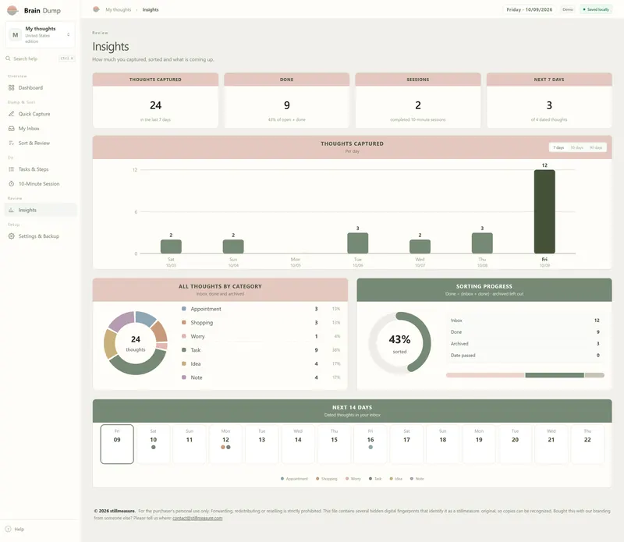This screenshot has height=542, width=624.
Task: Expand the My thoughts workspace switcher
Action: pyautogui.click(x=41, y=35)
